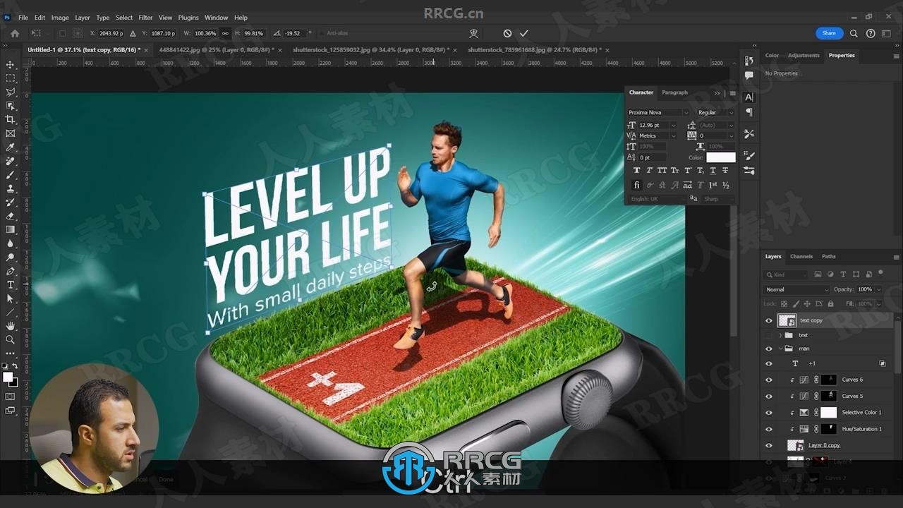Switch to the Channels tab
Screen dimensions: 903x508
tap(801, 257)
